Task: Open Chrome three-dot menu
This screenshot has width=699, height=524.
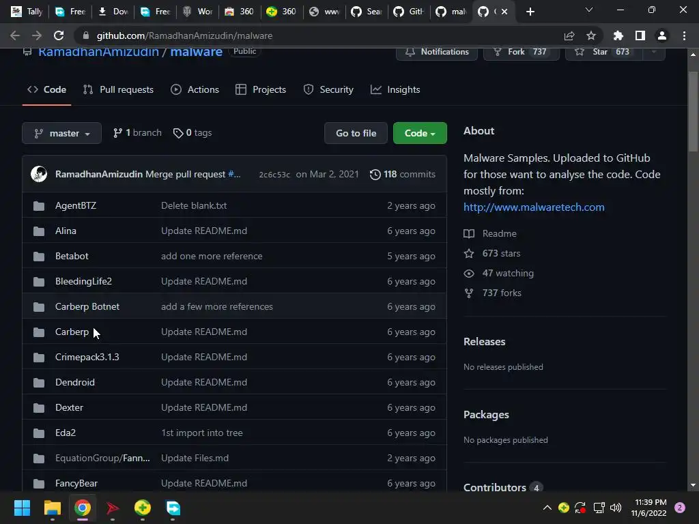Action: tap(684, 35)
